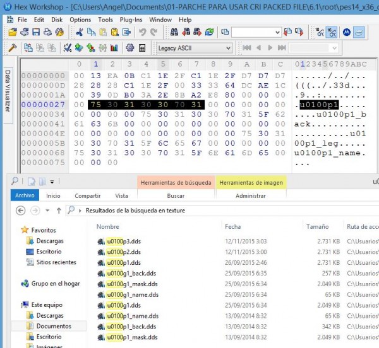Switch to the Vista ribbon tab

tap(121, 196)
